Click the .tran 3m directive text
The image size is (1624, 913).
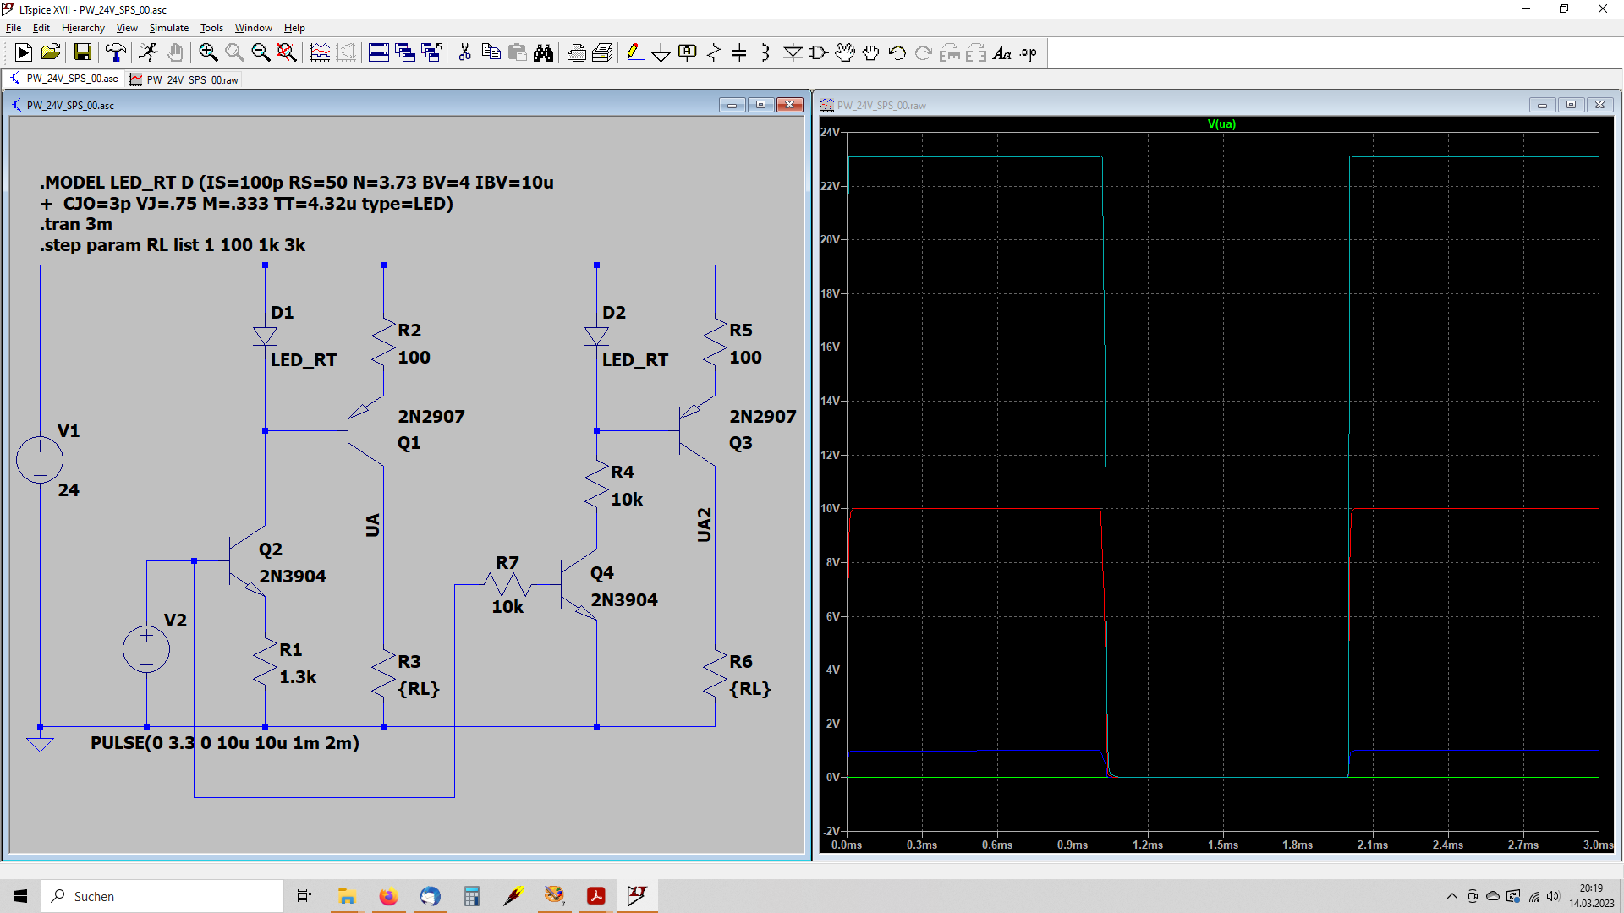(76, 224)
